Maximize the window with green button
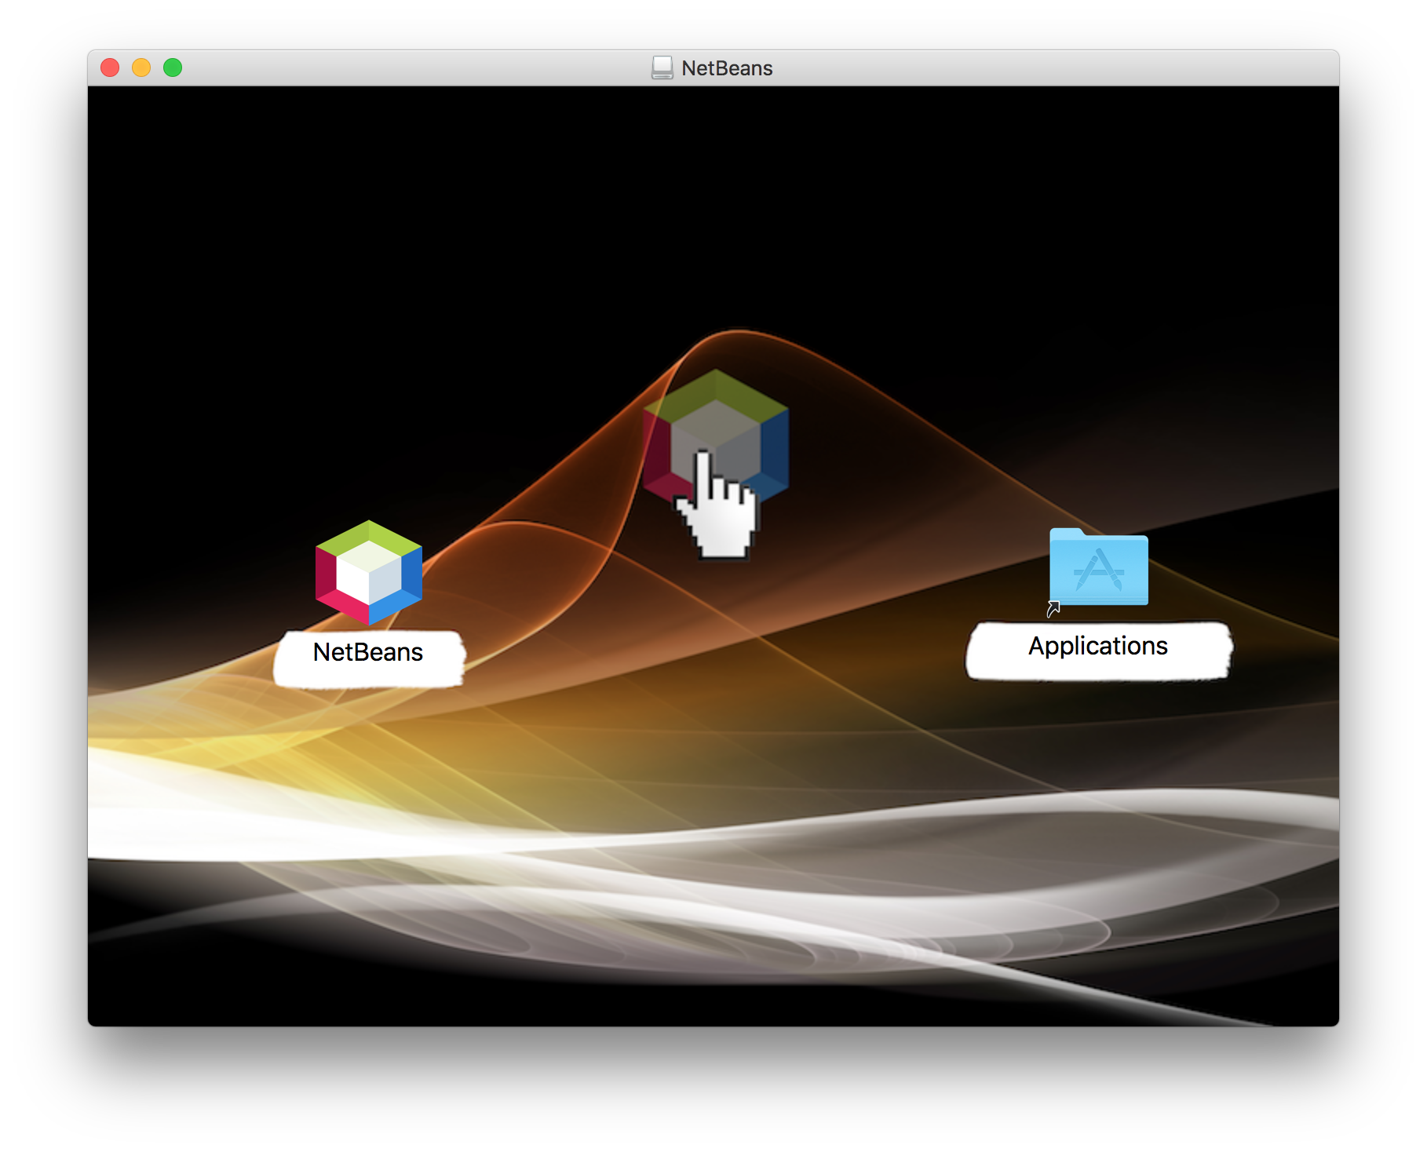 point(173,67)
